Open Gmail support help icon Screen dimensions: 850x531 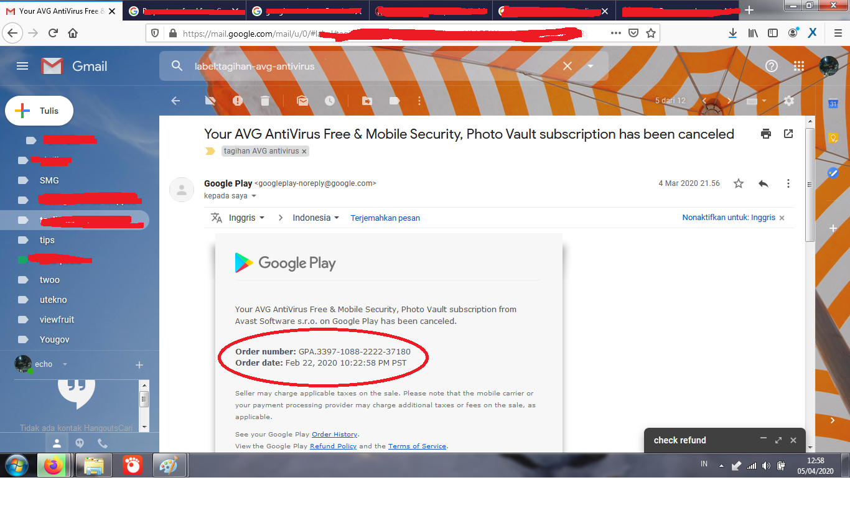[x=772, y=66]
